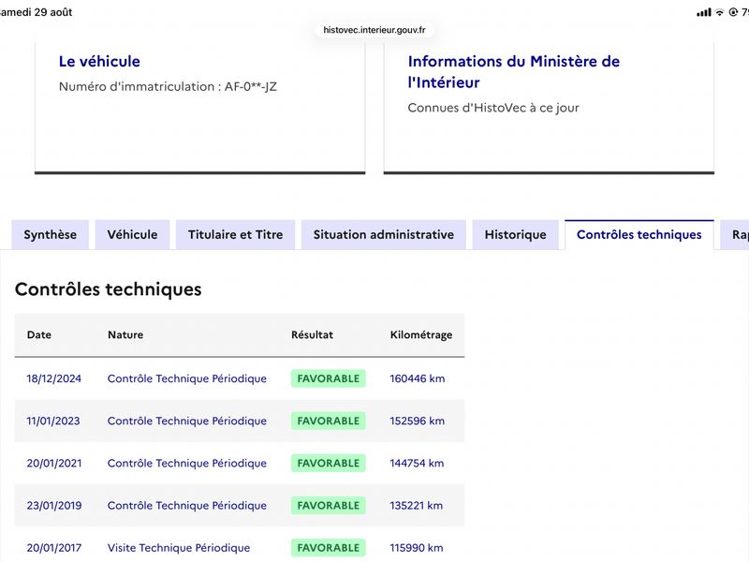The width and height of the screenshot is (749, 562).
Task: Click Informations du Ministère de l'Intérieur heading
Action: 513,72
